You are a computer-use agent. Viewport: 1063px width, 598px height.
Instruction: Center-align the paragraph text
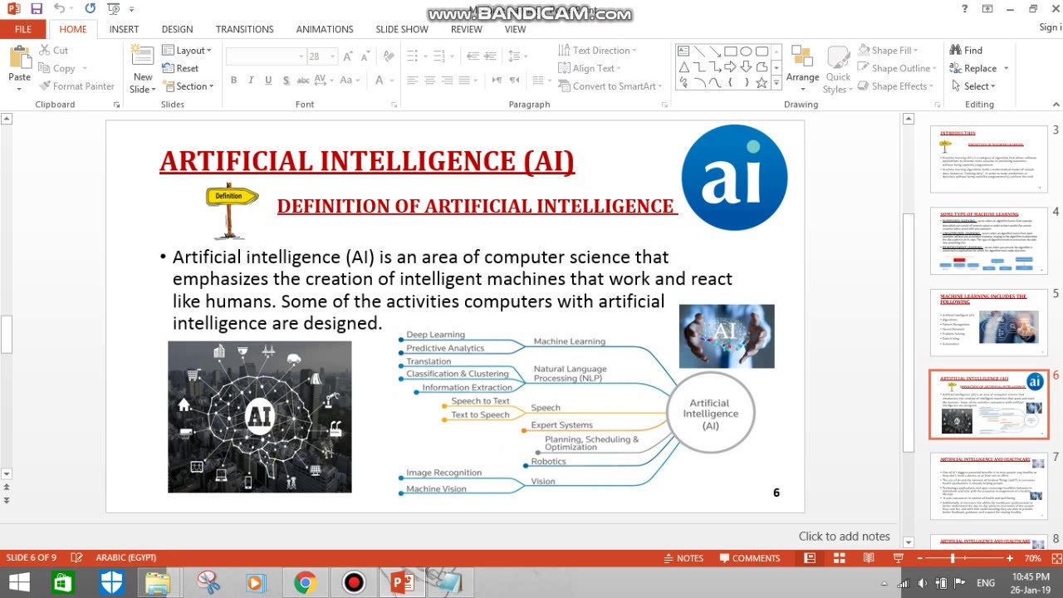click(429, 81)
